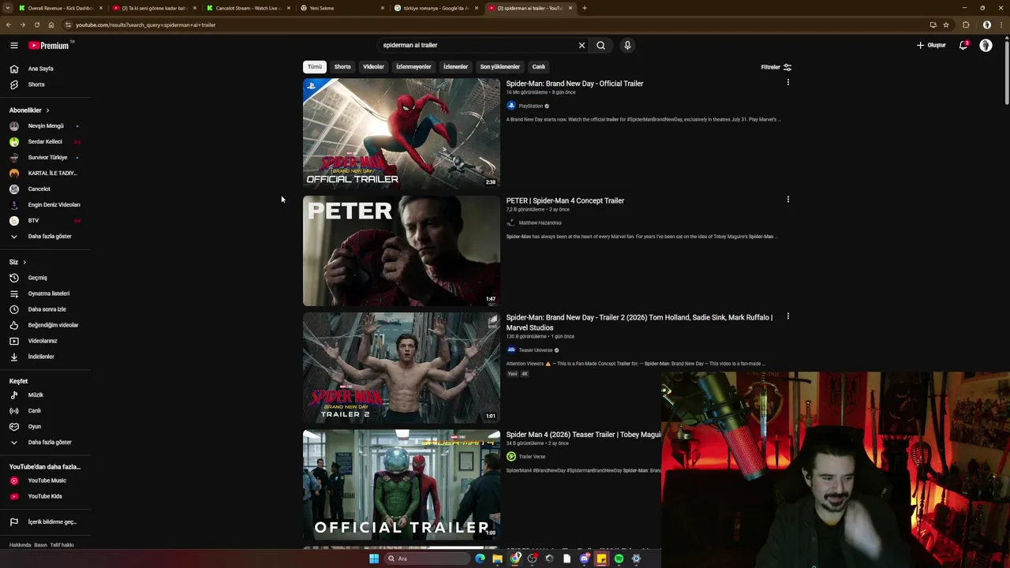Select the İzlenmeyenler filter chip
The width and height of the screenshot is (1010, 568).
pos(413,67)
